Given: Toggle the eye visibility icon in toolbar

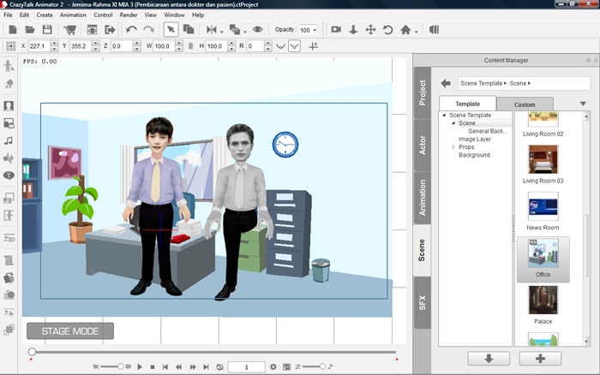Looking at the screenshot, I should pos(257,30).
